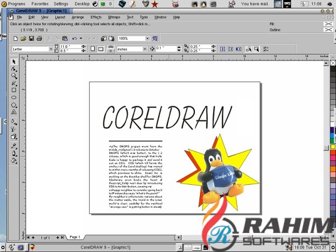The image size is (336, 252).
Task: Toggle Draw Complex Objects when moving
Action: (249, 49)
